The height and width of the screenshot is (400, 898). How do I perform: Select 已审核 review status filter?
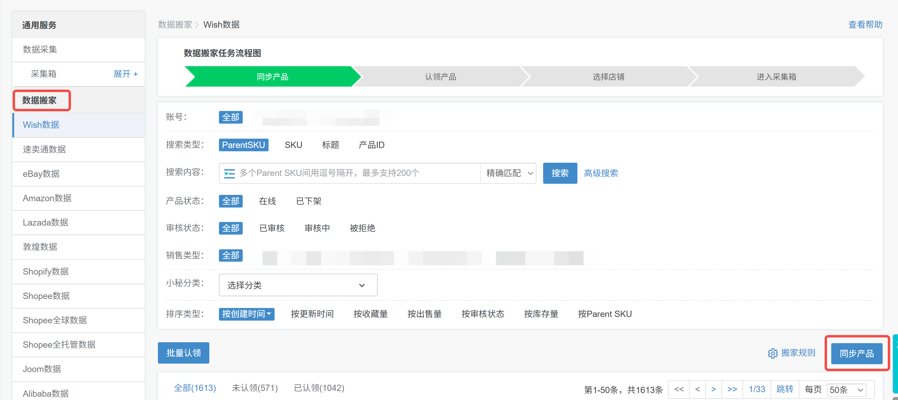(272, 228)
